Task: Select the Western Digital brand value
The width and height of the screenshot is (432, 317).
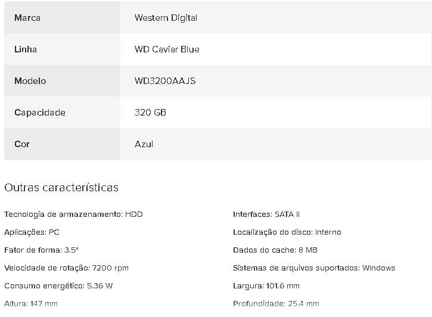Action: tap(166, 18)
